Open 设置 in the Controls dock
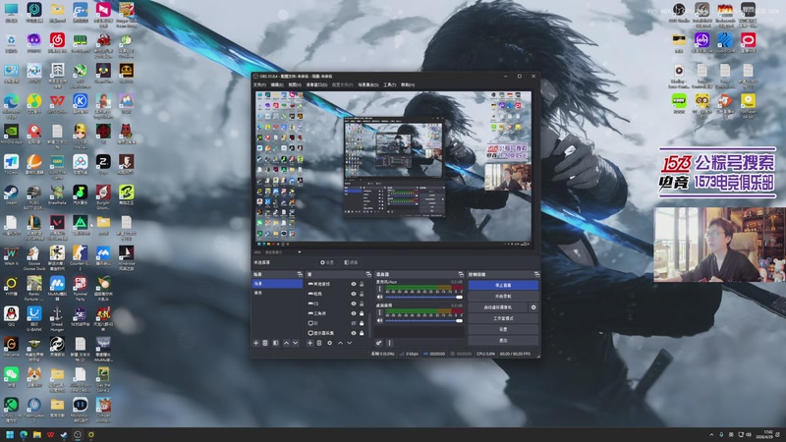The image size is (786, 442). pyautogui.click(x=503, y=329)
